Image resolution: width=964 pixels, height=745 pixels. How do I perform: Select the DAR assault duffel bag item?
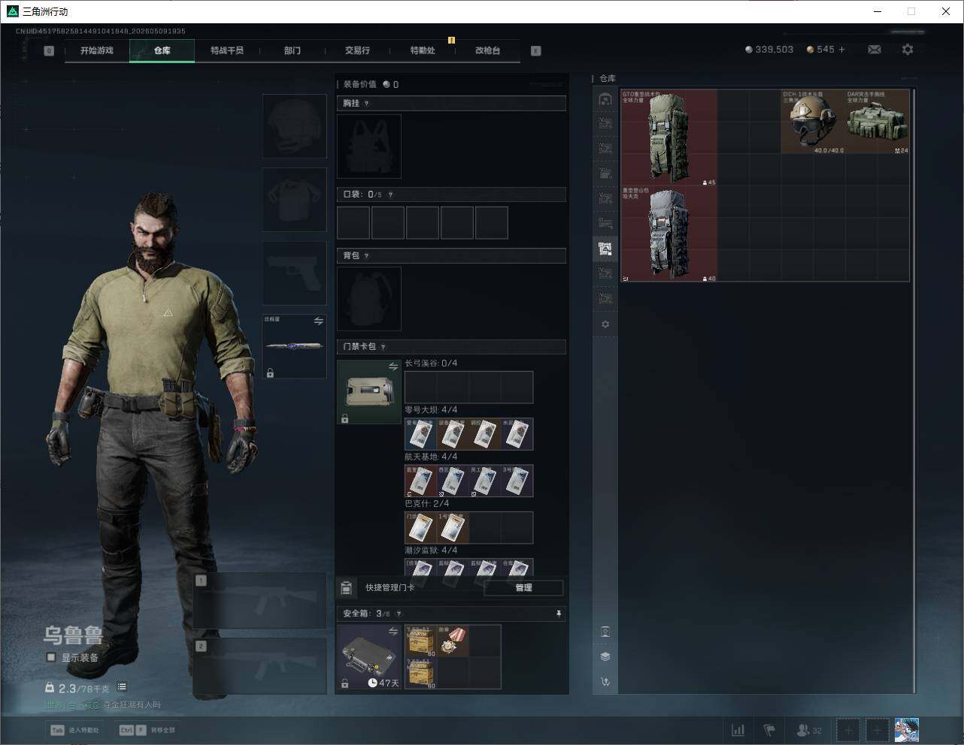coord(878,122)
